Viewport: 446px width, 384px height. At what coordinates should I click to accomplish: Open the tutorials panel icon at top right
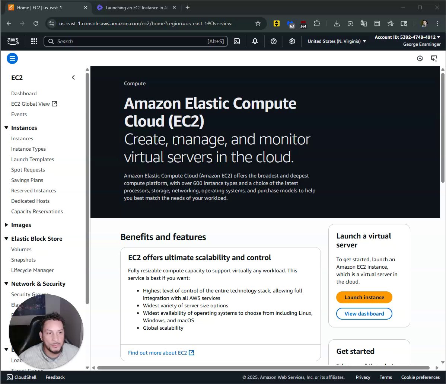434,58
